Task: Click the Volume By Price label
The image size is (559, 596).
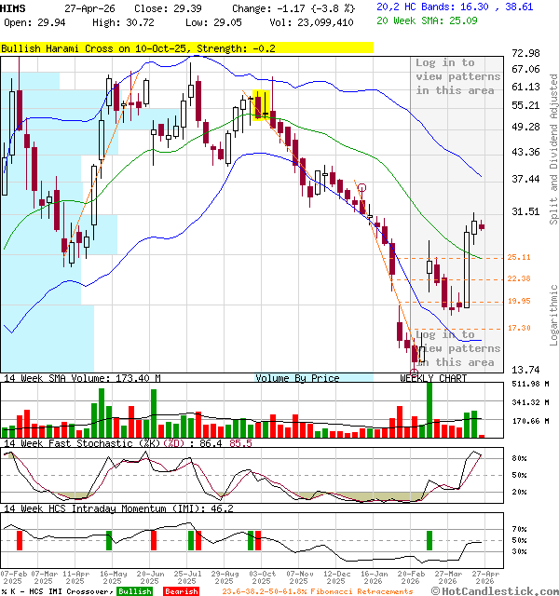Action: click(297, 378)
